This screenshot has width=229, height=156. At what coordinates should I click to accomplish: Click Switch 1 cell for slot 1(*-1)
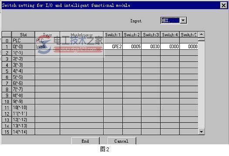tap(113, 52)
